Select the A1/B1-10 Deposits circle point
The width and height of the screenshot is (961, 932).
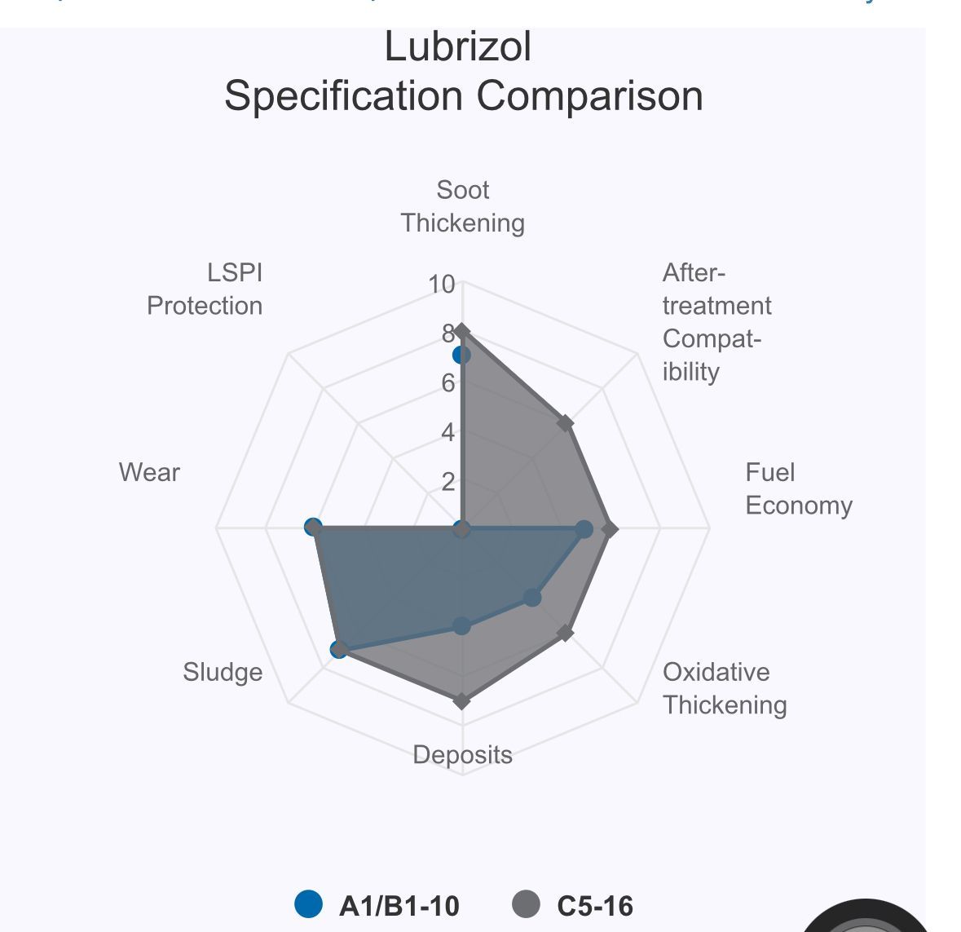click(x=462, y=626)
